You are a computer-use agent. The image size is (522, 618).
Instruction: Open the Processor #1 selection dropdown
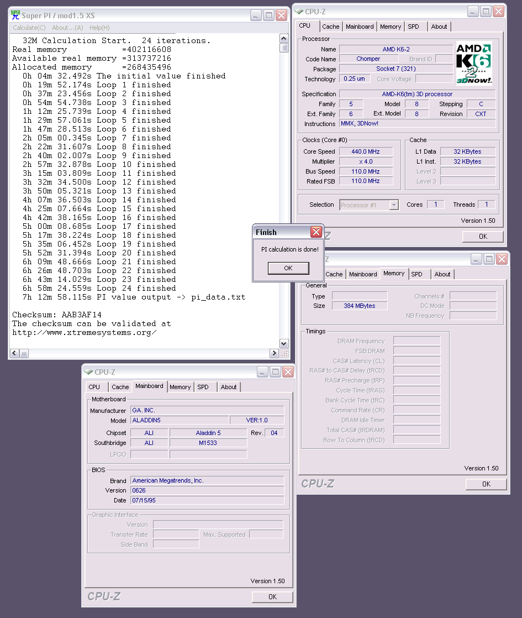[x=394, y=205]
